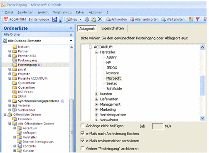The image size is (209, 153).
Task: Expand the Projekte folder
Action: tap(10, 74)
